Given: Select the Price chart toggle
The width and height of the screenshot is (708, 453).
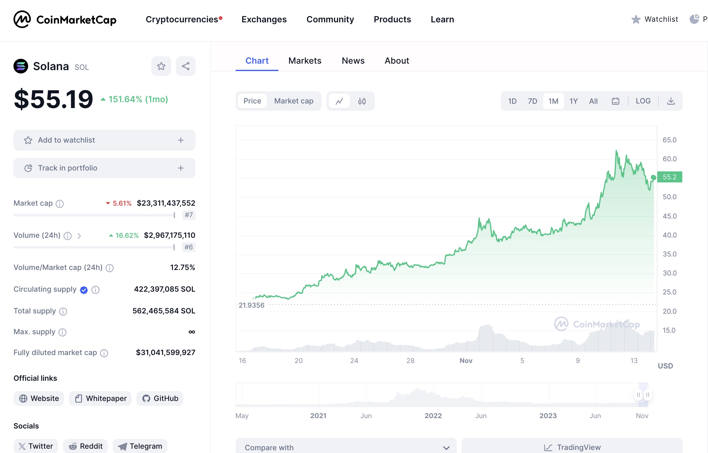Looking at the screenshot, I should tap(252, 101).
